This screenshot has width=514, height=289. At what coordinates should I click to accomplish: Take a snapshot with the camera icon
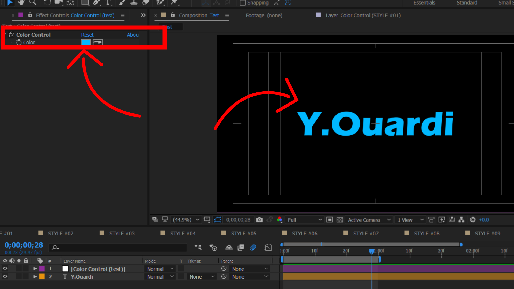coord(259,219)
